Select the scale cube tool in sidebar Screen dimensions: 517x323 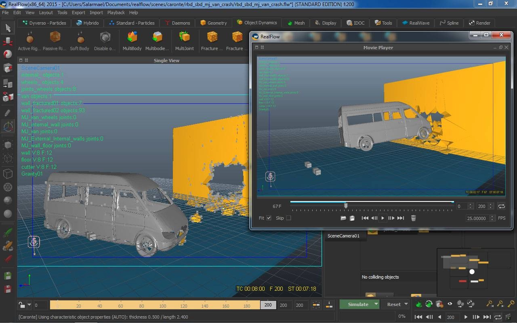pos(8,67)
